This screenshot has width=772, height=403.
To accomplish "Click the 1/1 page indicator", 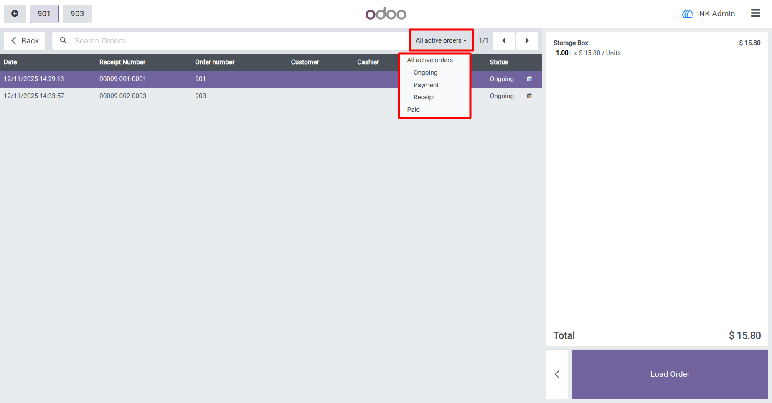I will point(483,40).
